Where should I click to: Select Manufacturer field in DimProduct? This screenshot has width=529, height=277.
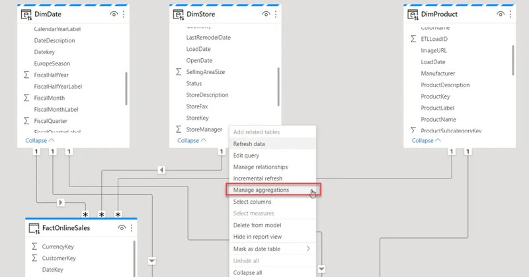tap(438, 73)
